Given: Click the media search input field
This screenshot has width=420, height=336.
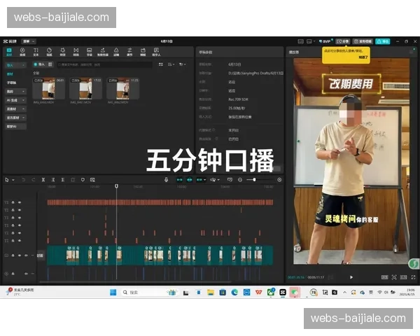Looking at the screenshot, I should click(x=104, y=64).
